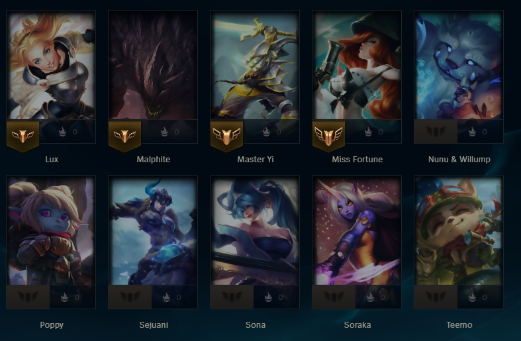The image size is (521, 341).
Task: Click Sejuani's mastery points flame icon
Action: tap(166, 297)
